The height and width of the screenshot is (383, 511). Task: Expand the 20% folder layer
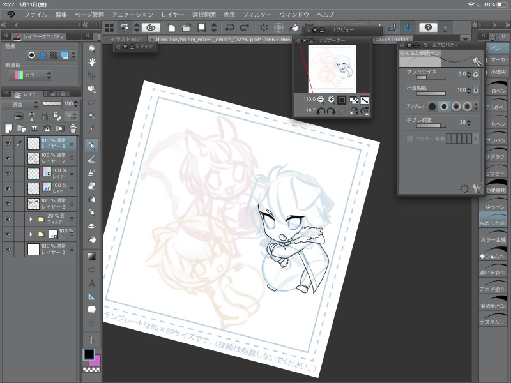click(x=31, y=219)
